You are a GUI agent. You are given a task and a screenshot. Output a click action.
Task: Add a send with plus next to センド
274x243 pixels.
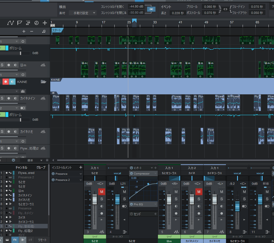(x=155, y=214)
